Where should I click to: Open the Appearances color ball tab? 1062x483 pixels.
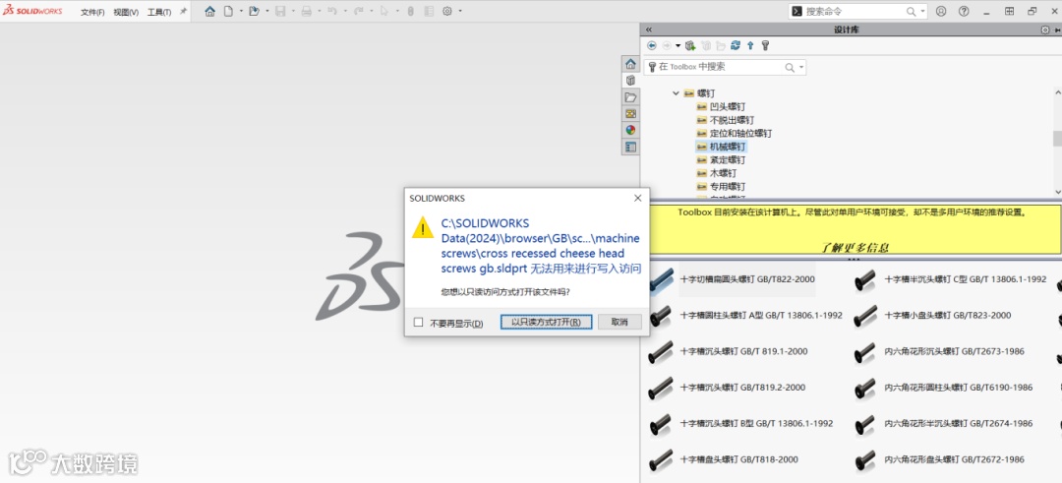pos(630,130)
